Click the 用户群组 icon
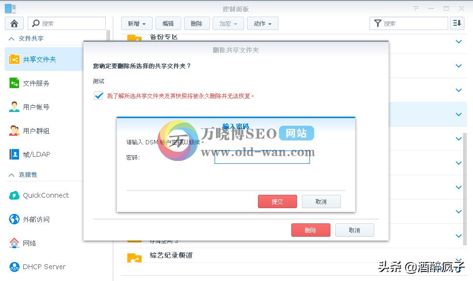The height and width of the screenshot is (281, 473). tap(14, 130)
